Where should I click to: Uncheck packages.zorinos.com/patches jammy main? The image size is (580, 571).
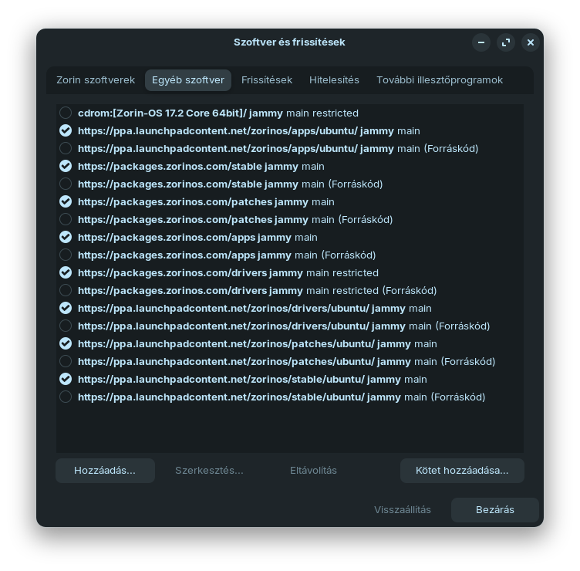click(66, 201)
